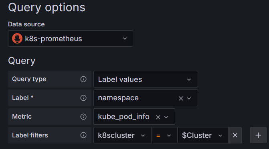Clear the kube_pod_info metric value
269x149 pixels.
coord(158,117)
